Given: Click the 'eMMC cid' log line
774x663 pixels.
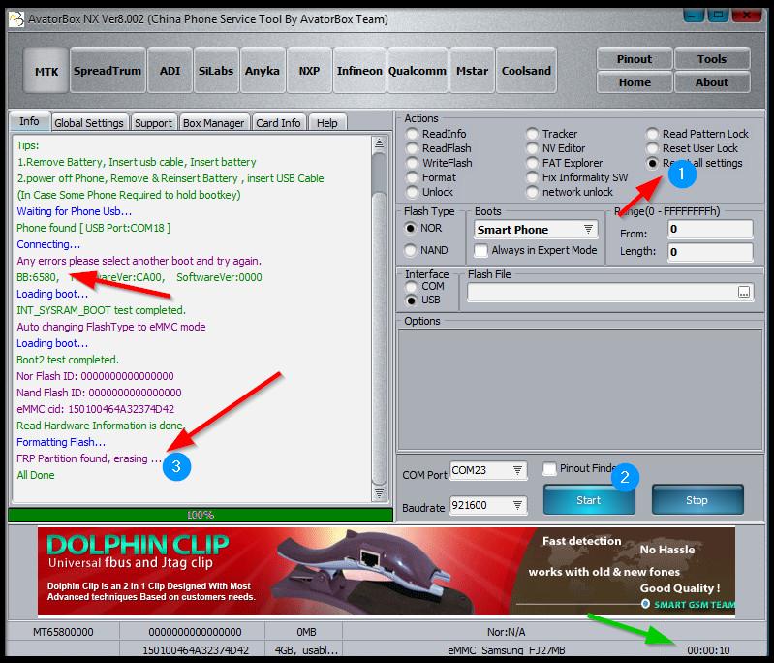Looking at the screenshot, I should click(x=95, y=409).
